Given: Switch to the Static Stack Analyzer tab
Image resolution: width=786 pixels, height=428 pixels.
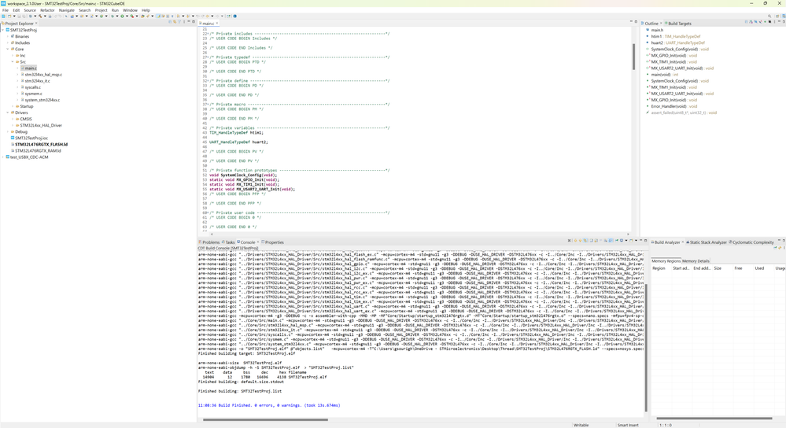Looking at the screenshot, I should (x=707, y=242).
